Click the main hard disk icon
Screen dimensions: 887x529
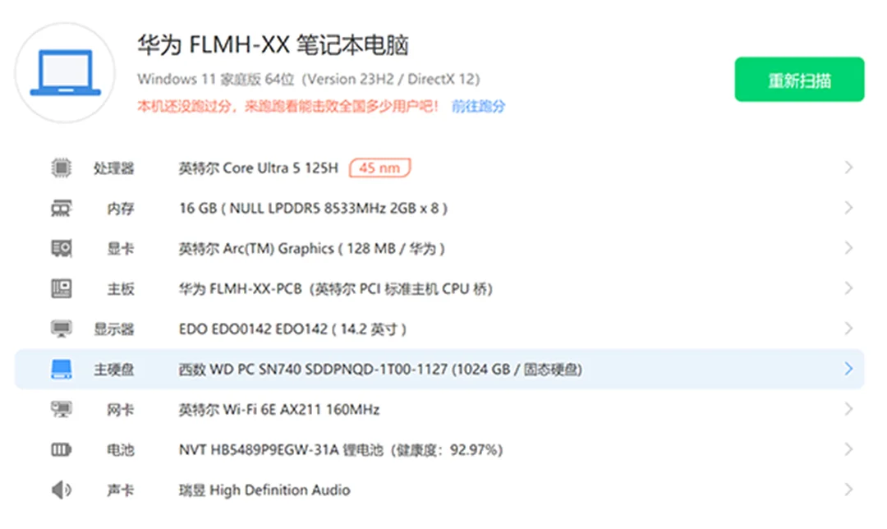click(62, 369)
